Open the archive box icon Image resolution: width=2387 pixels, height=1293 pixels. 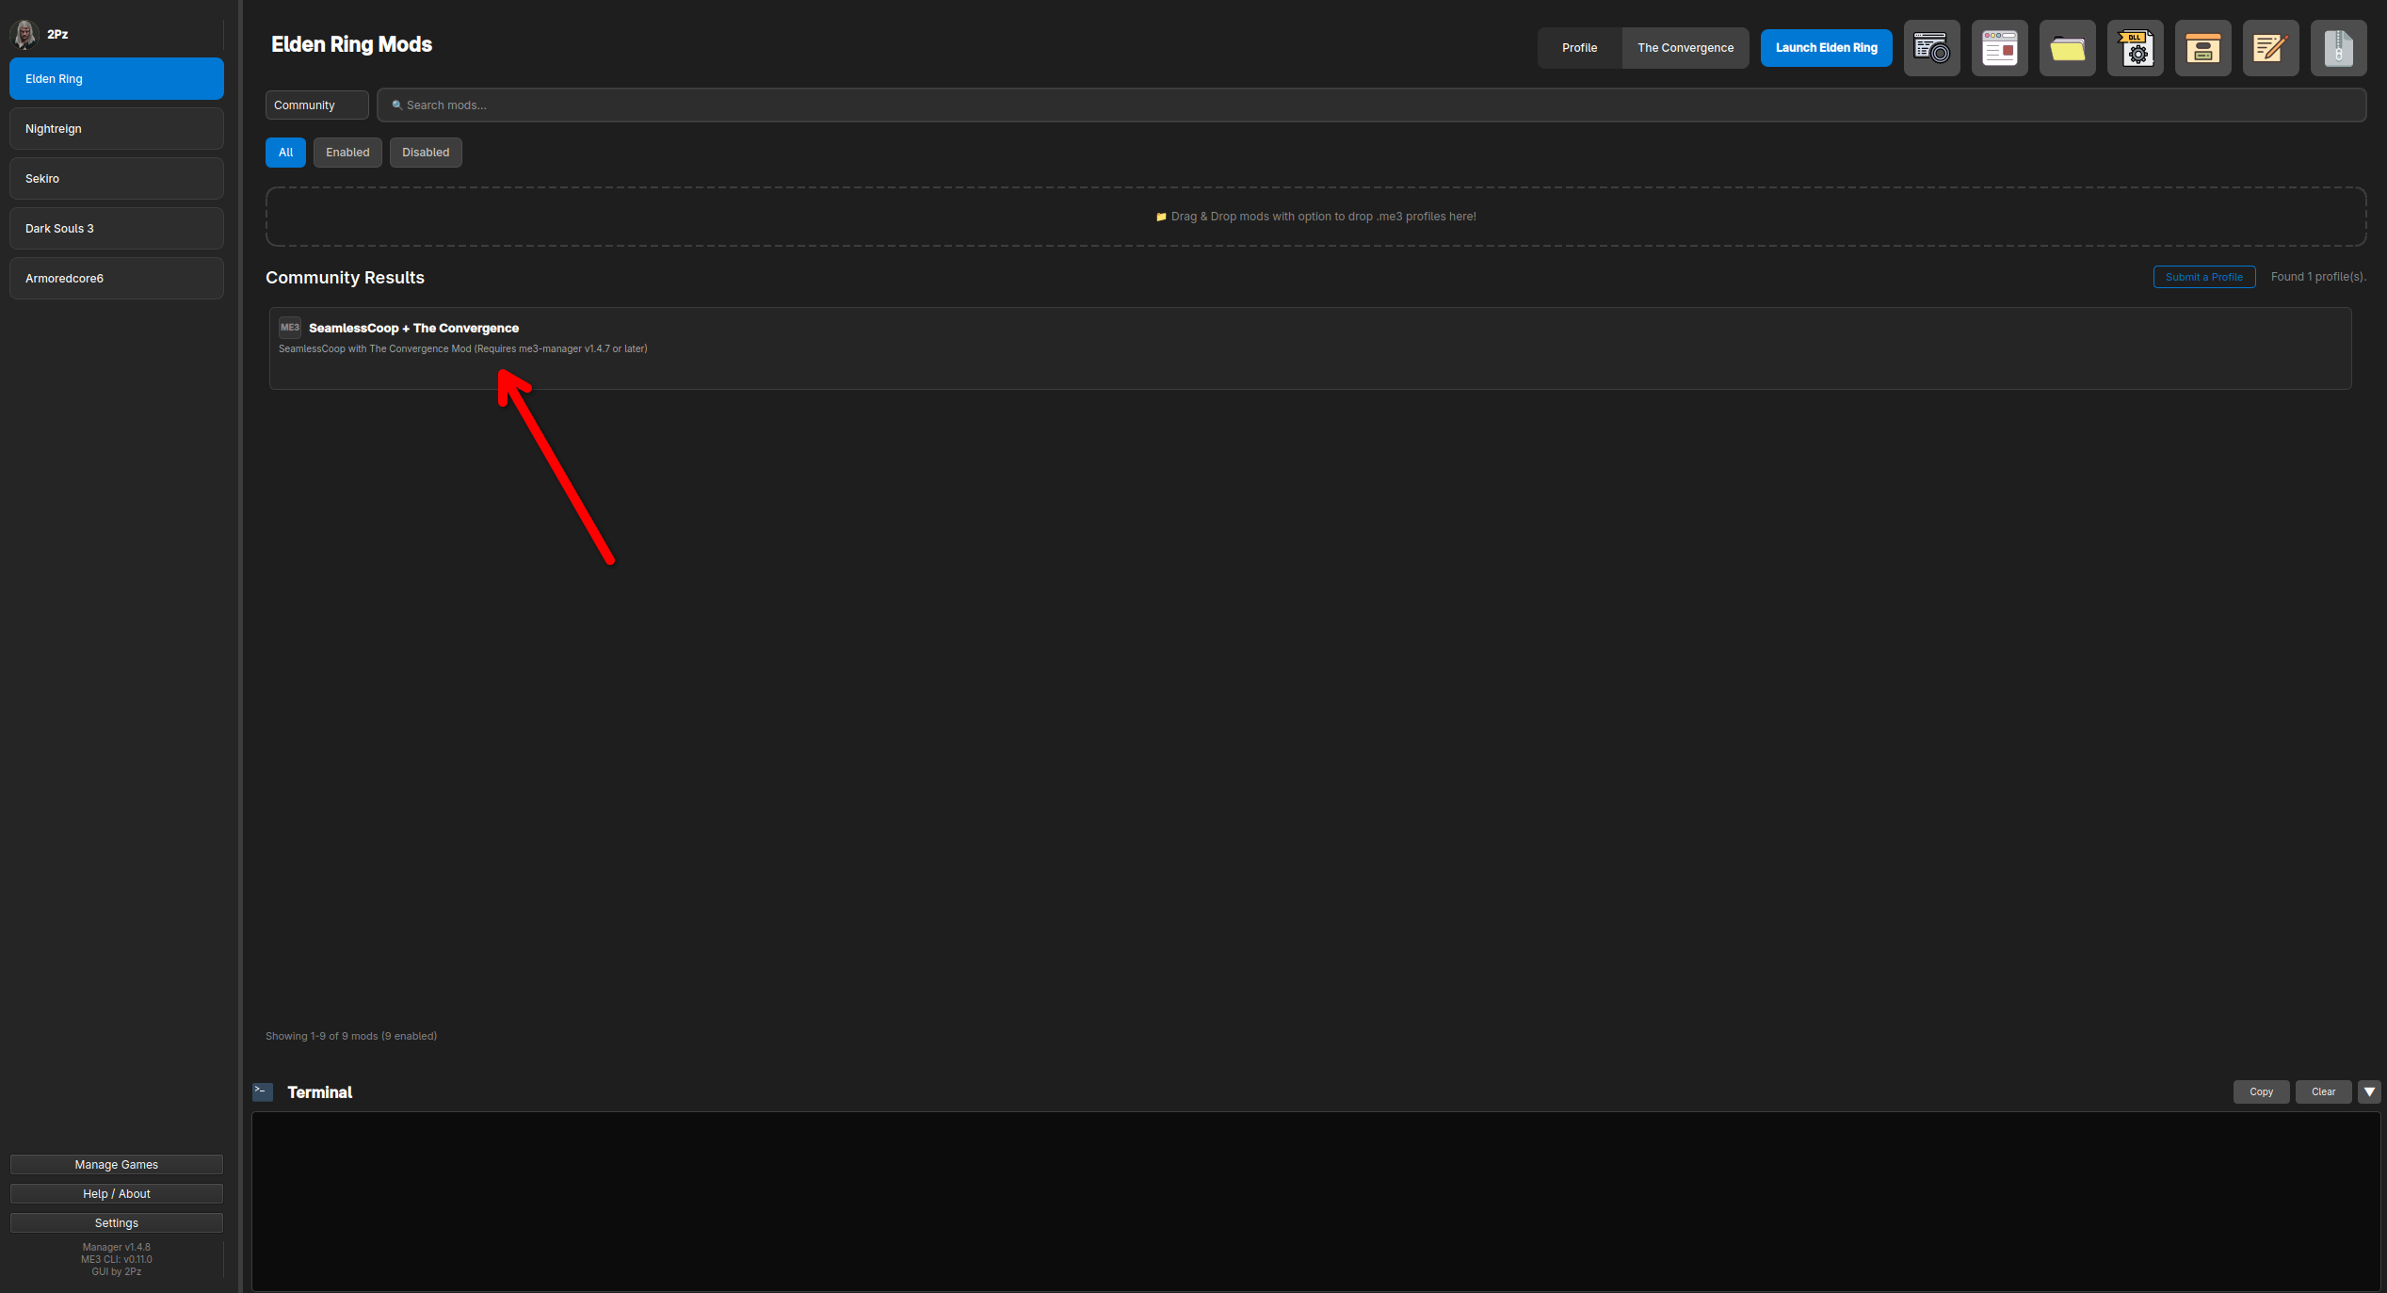tap(2202, 48)
